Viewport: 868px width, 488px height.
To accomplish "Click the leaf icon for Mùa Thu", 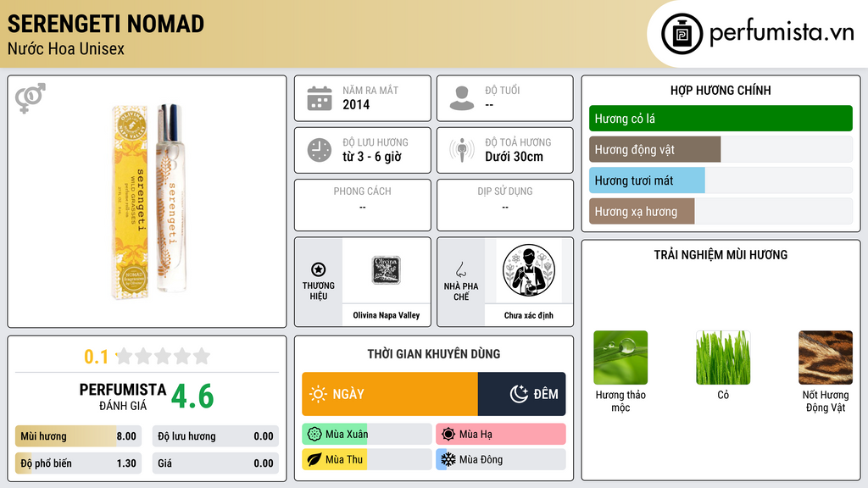I will [x=314, y=459].
